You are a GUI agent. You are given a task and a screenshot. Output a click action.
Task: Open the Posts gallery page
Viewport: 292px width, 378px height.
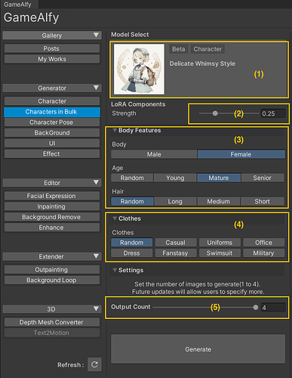(52, 48)
